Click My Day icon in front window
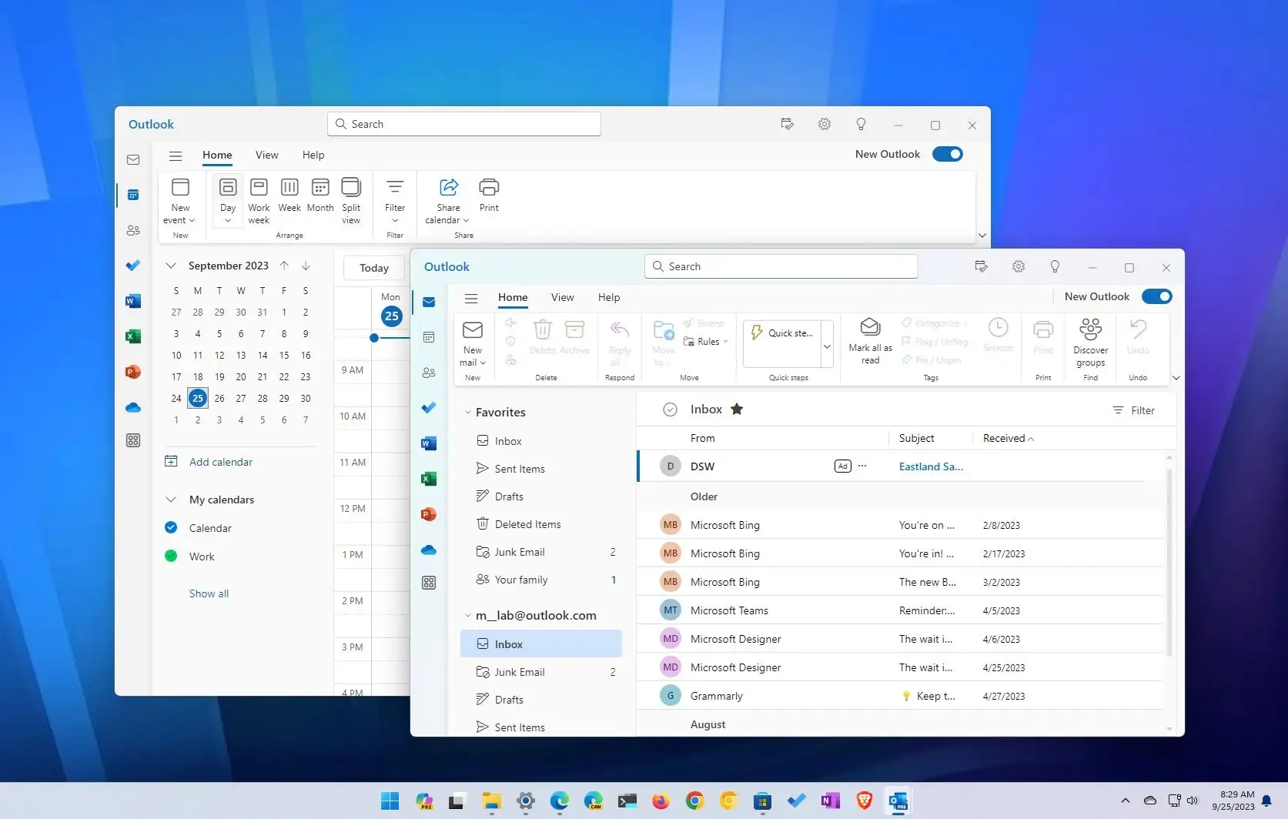Viewport: 1288px width, 819px height. coord(981,266)
